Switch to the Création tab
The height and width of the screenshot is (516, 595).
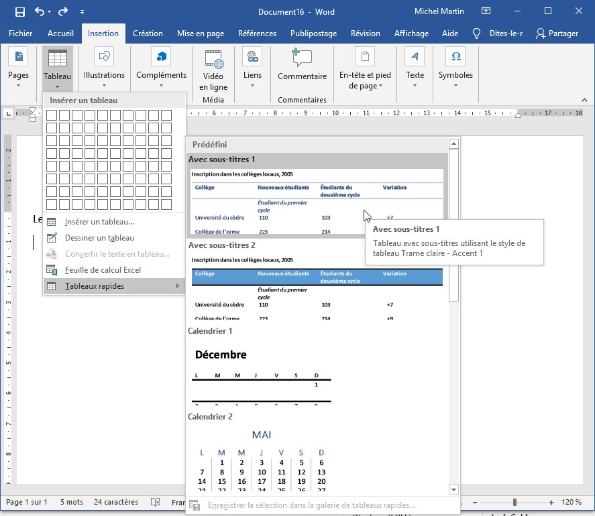pos(148,34)
